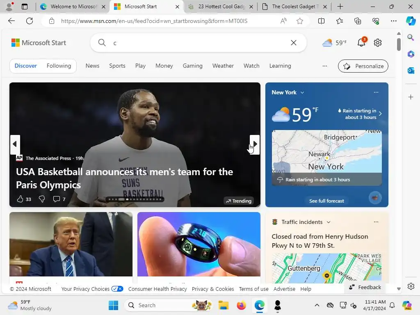This screenshot has width=420, height=315.
Task: Go to next carousel story
Action: click(x=255, y=144)
